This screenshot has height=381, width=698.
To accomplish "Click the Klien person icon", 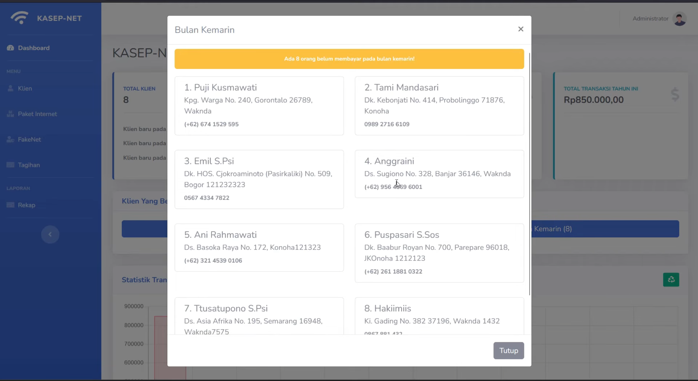I will click(x=10, y=88).
